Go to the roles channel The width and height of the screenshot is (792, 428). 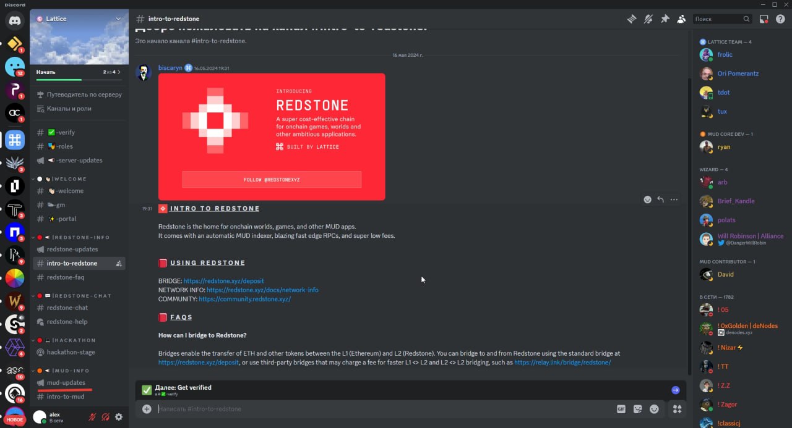coord(79,146)
